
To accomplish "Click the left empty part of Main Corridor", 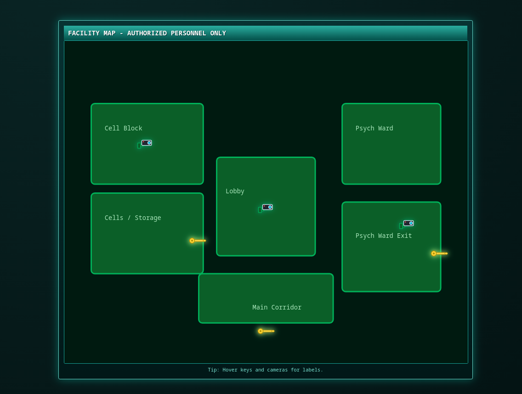I will click(221, 298).
